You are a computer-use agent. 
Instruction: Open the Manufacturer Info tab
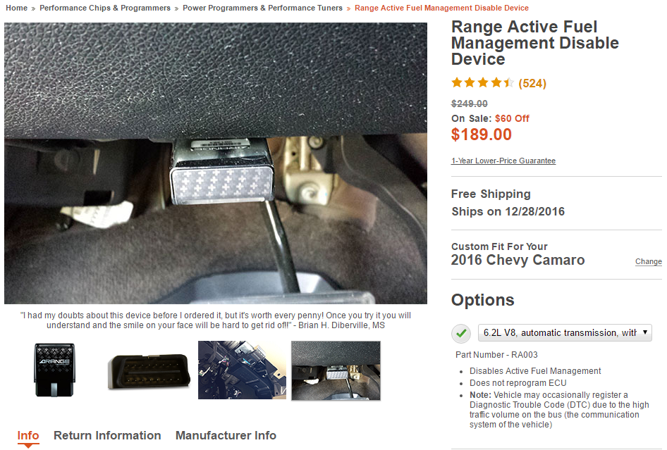[226, 435]
